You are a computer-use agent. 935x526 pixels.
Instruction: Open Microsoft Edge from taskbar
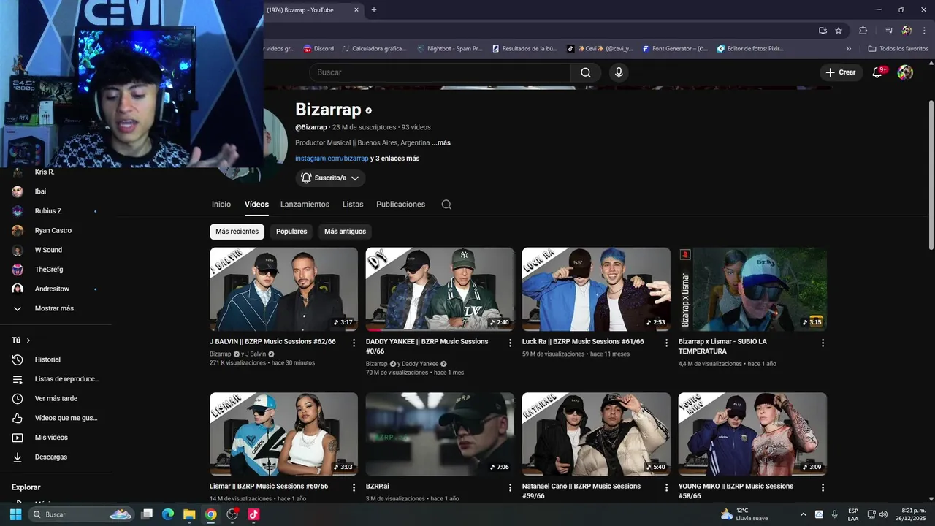[x=168, y=514]
